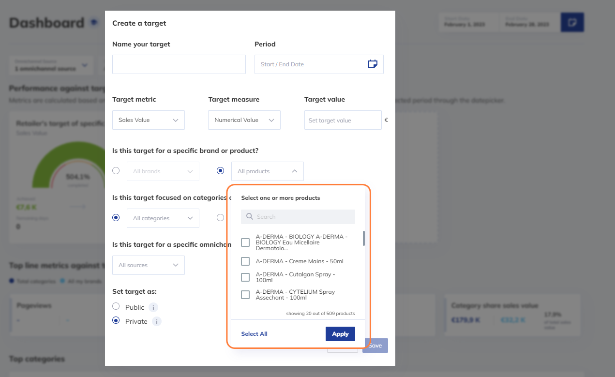Viewport: 615px width, 377px height.
Task: Click the product list scrollbar handle
Action: [363, 238]
